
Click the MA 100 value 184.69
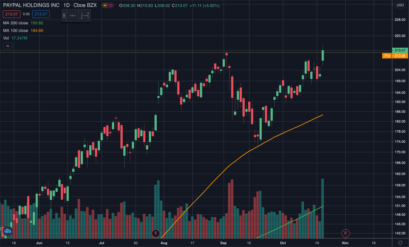click(x=37, y=31)
